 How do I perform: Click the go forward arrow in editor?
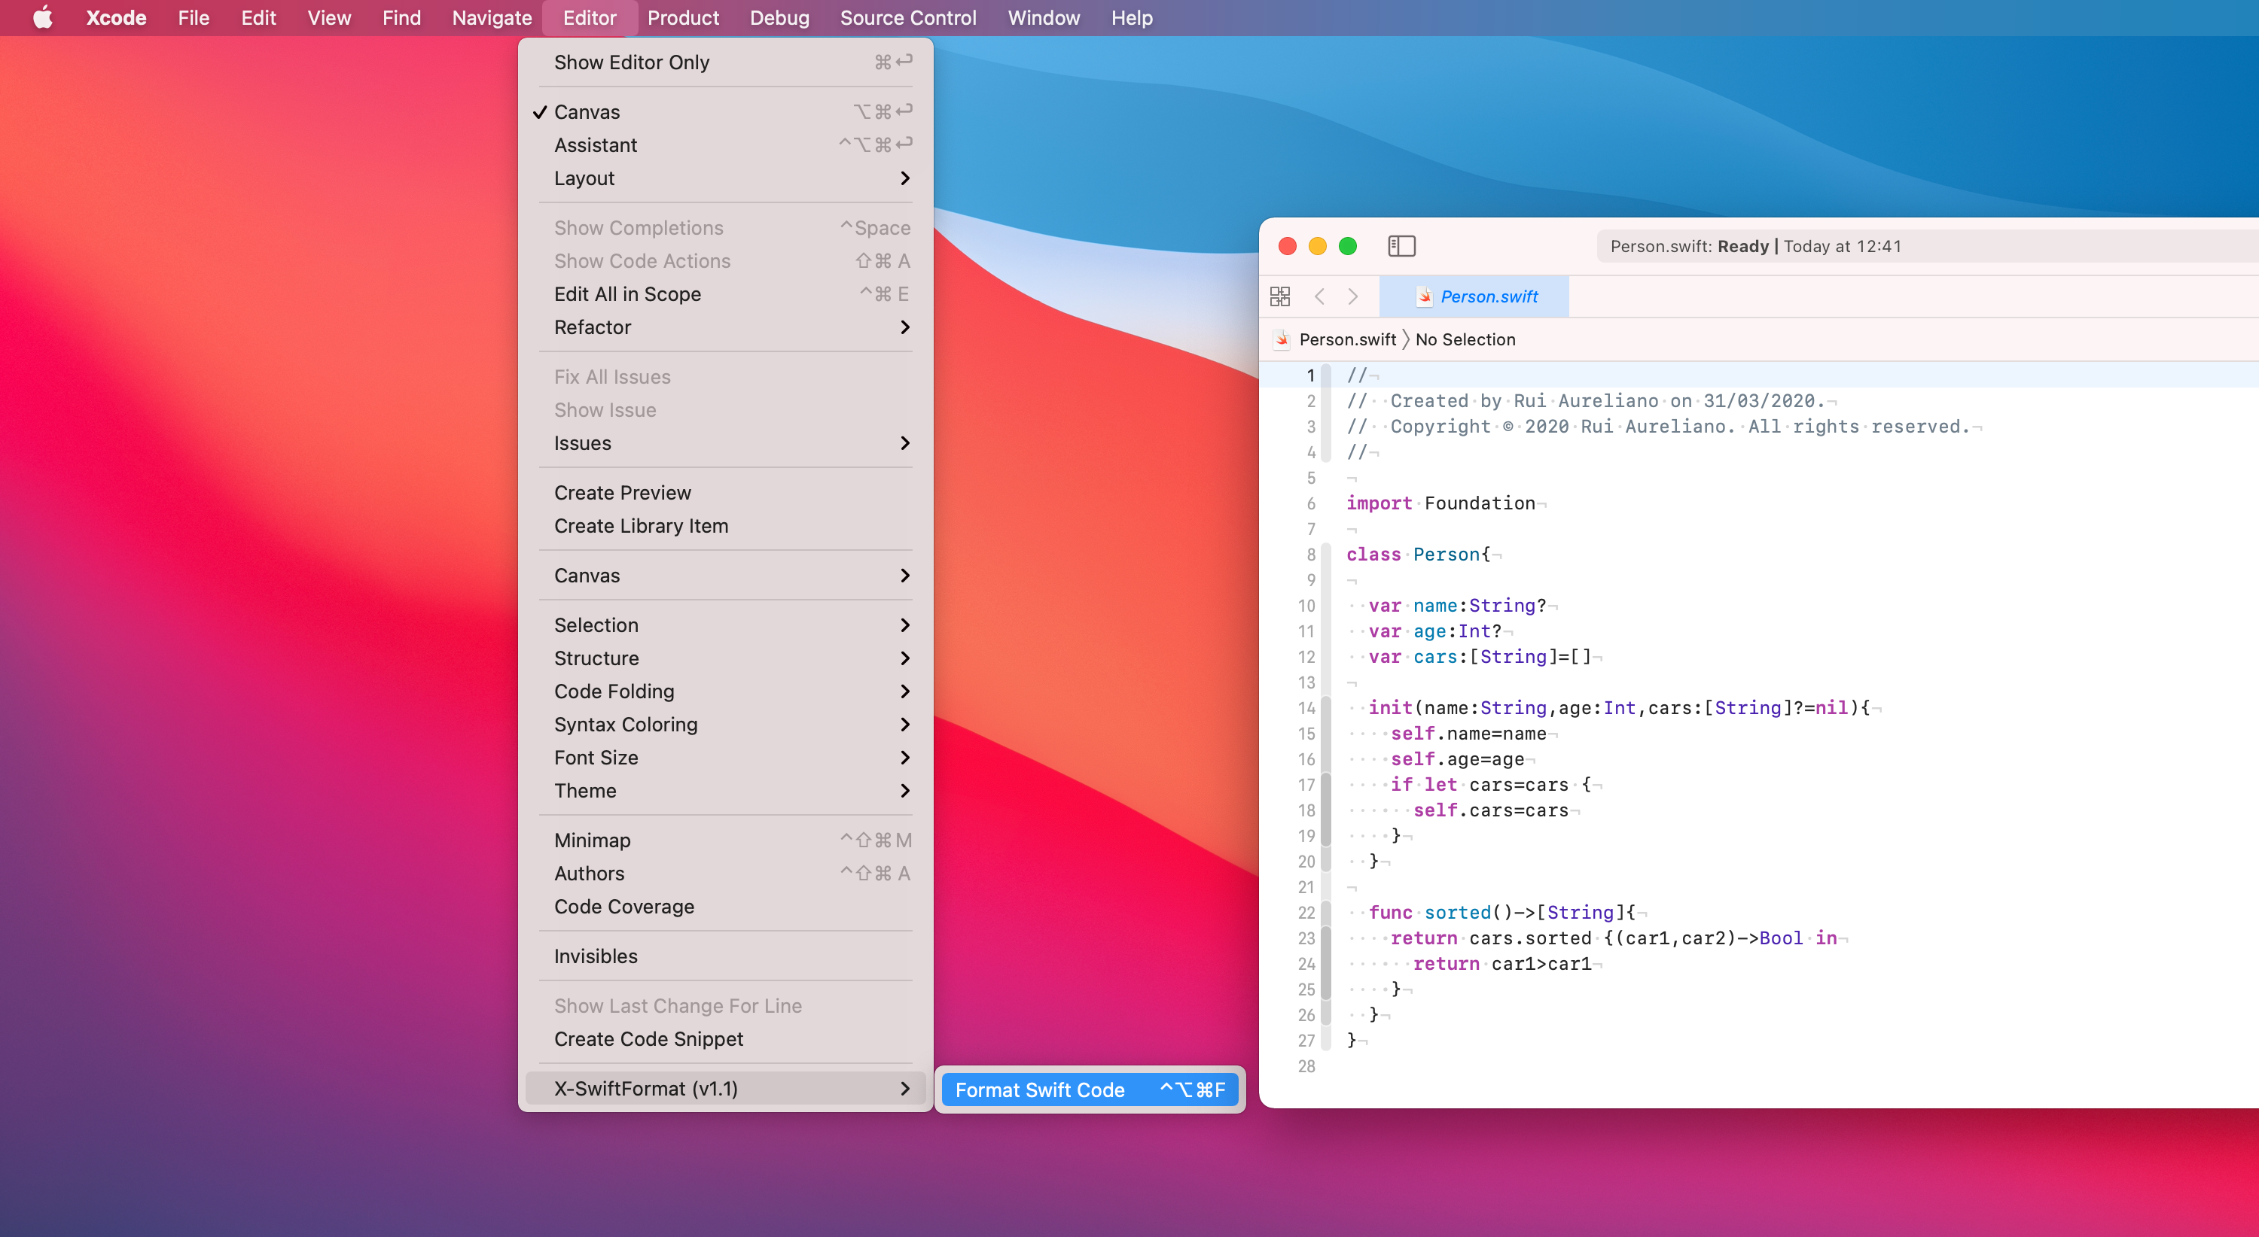tap(1353, 296)
